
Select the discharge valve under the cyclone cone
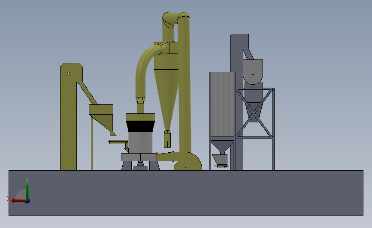tap(167, 139)
